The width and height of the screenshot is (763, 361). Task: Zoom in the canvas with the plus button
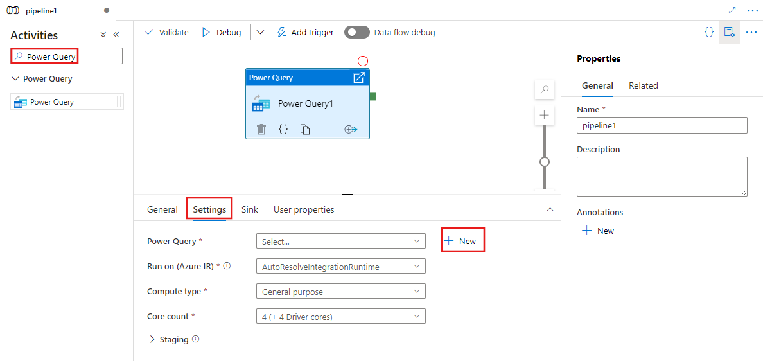click(x=545, y=116)
